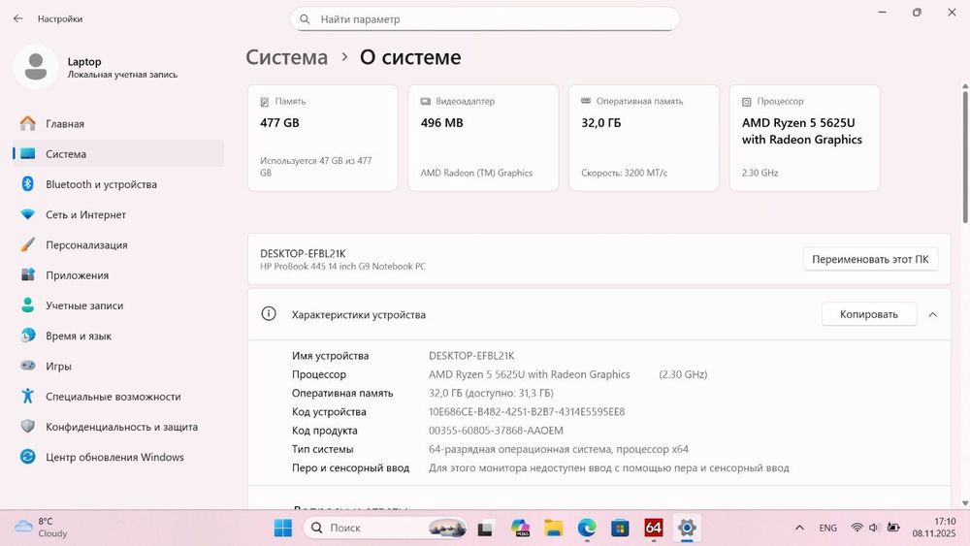Open Microsoft Store from taskbar
The height and width of the screenshot is (546, 970).
pos(620,528)
